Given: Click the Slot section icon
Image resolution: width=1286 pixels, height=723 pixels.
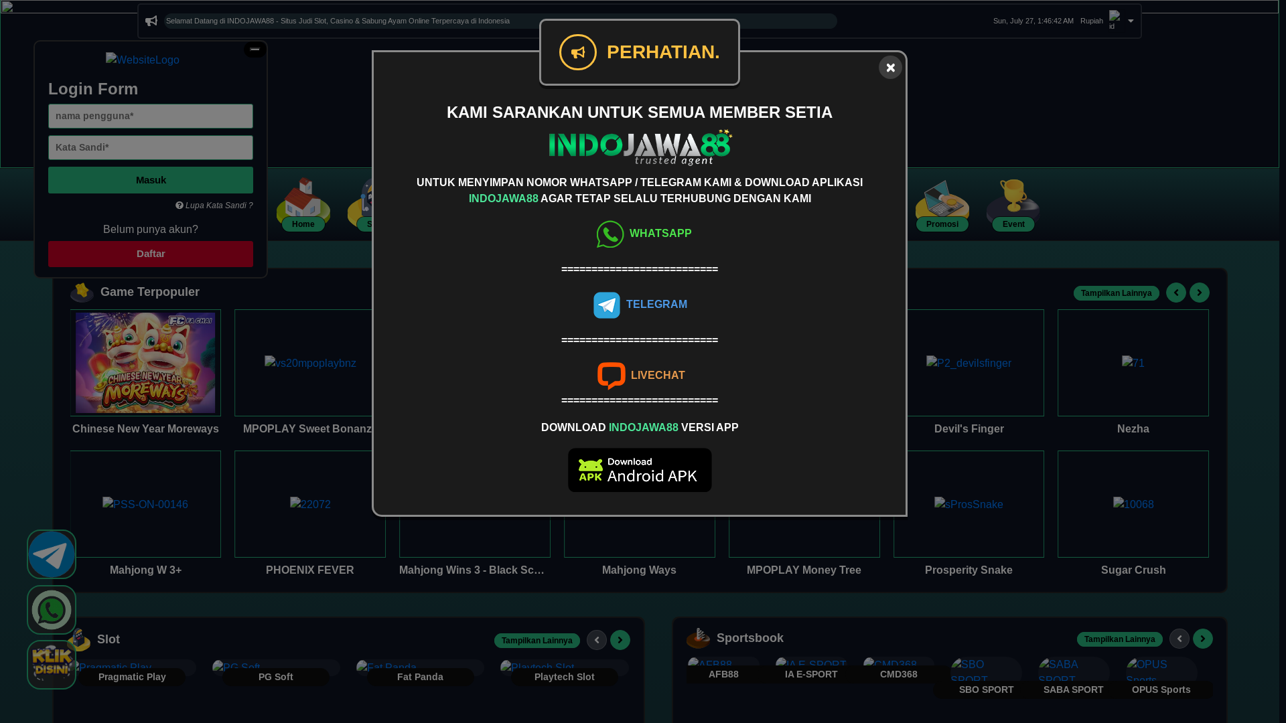Looking at the screenshot, I should pyautogui.click(x=79, y=639).
